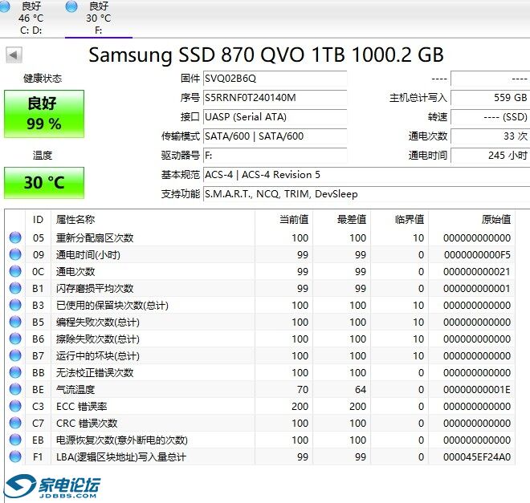
Task: Click the firmware field SVQ02B6Q
Action: click(x=275, y=79)
